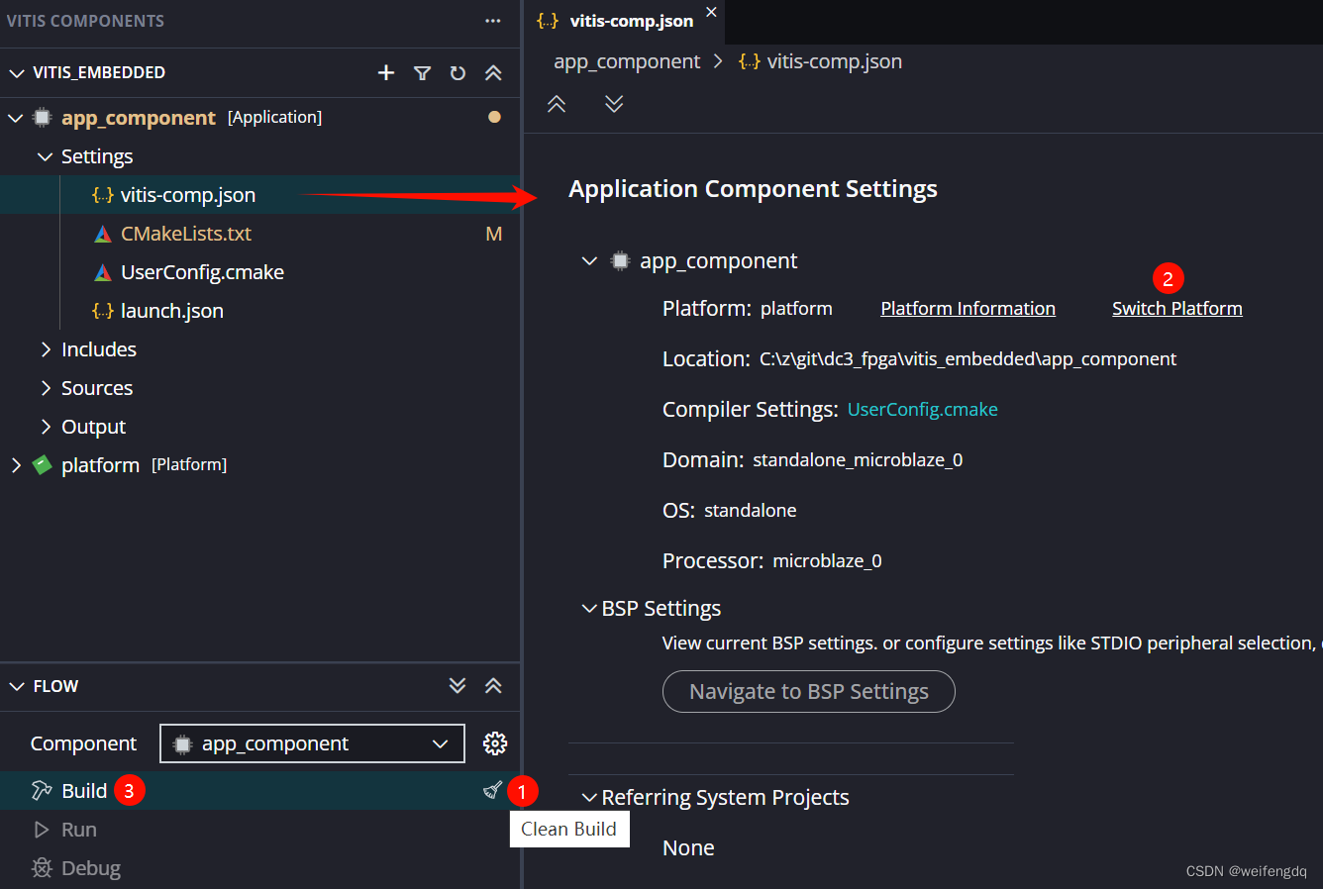This screenshot has width=1323, height=889.
Task: Expand all sections in Flow panel
Action: [458, 685]
